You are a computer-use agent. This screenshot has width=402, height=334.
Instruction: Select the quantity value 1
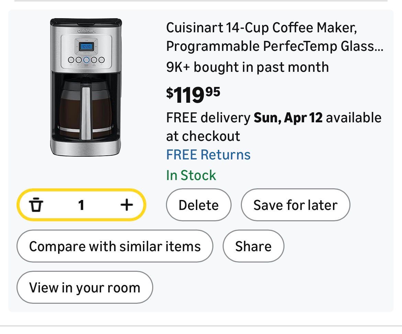pos(81,205)
